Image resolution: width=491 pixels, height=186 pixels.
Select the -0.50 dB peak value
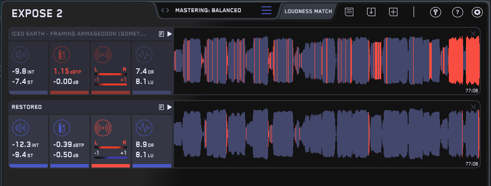pos(66,155)
